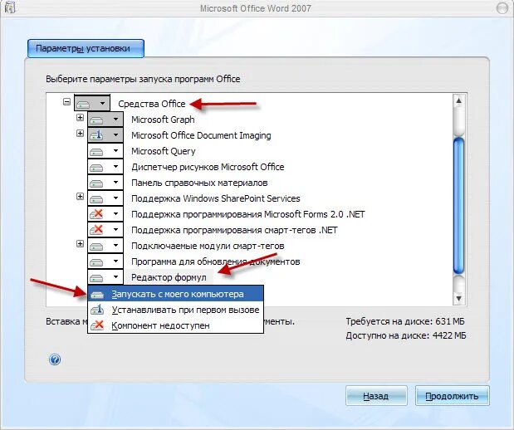Open help with the question mark icon
This screenshot has height=430, width=514.
[55, 359]
